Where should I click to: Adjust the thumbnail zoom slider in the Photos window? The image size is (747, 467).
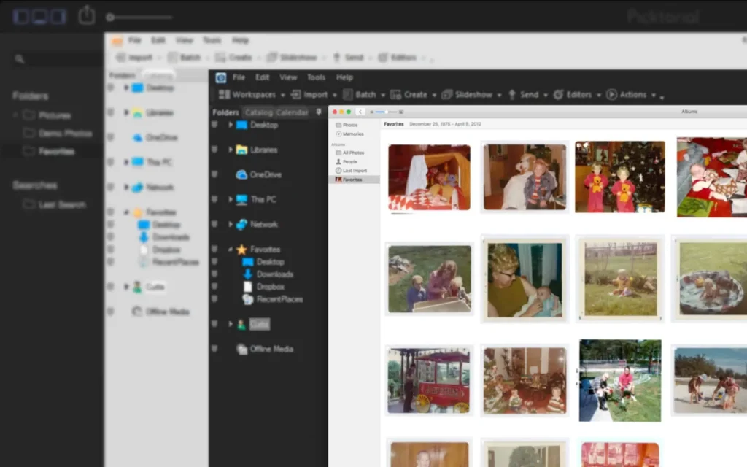click(386, 112)
